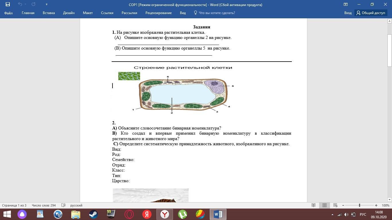Switch to Web Layout view
This screenshot has width=392, height=220.
[x=335, y=205]
